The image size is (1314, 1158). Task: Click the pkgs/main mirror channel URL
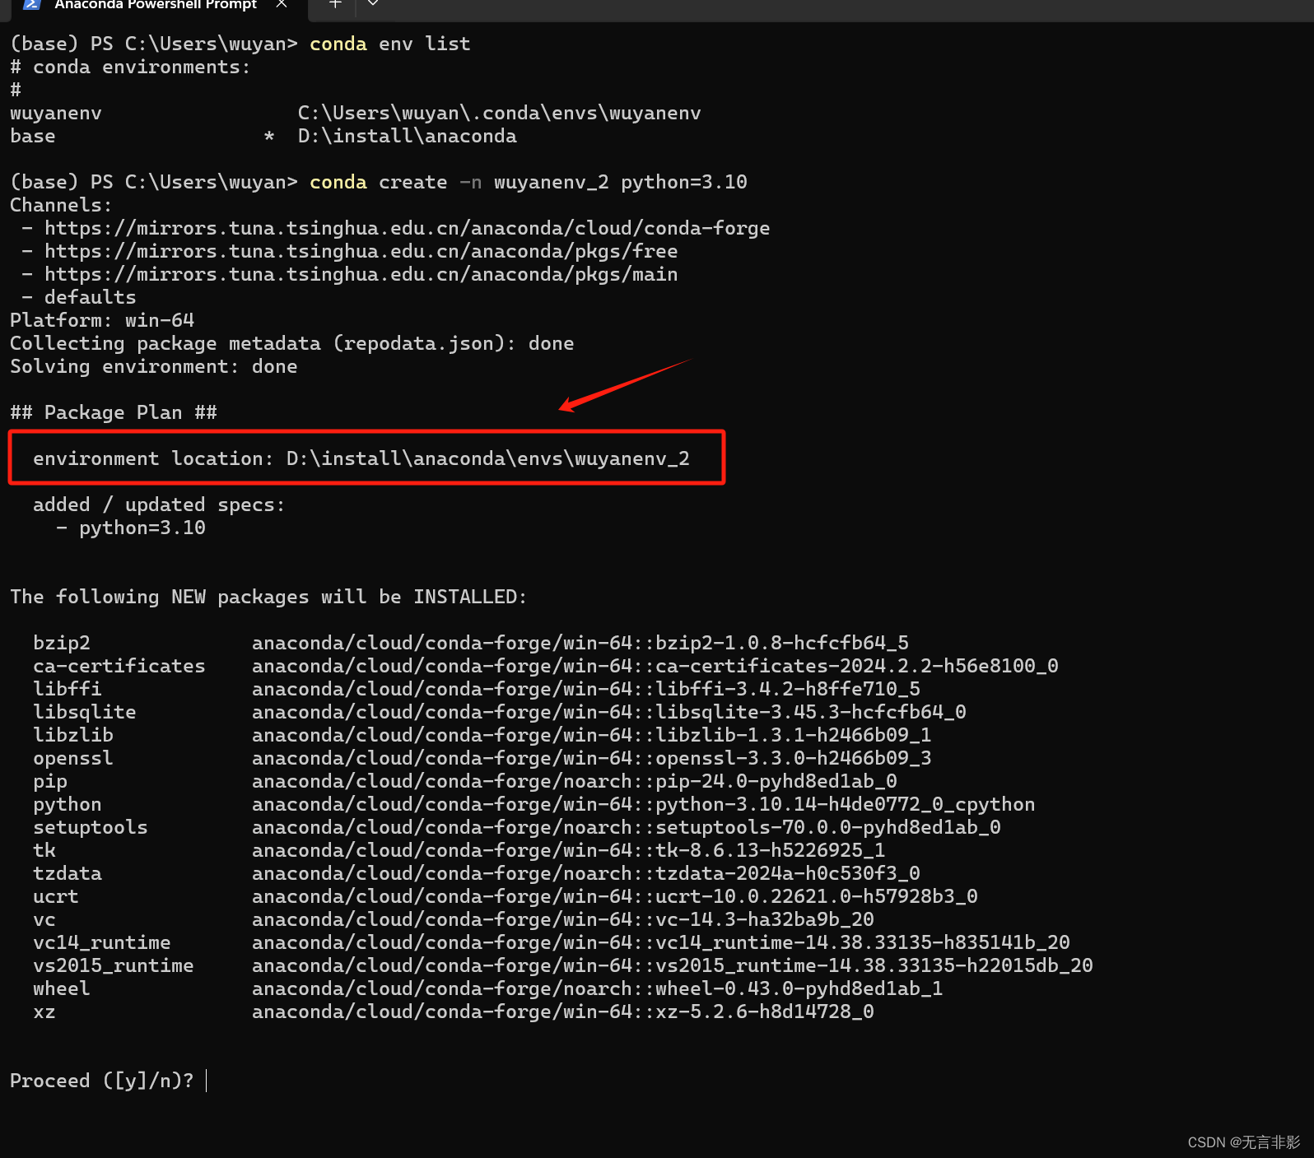point(361,274)
